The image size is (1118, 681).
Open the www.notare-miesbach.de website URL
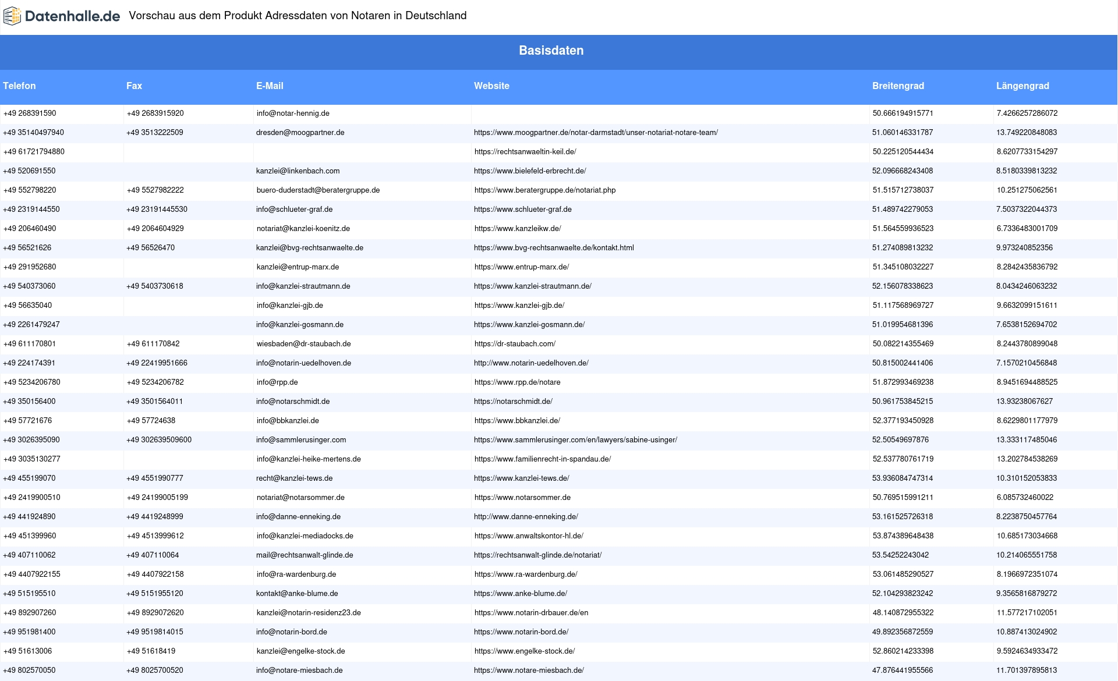point(529,671)
